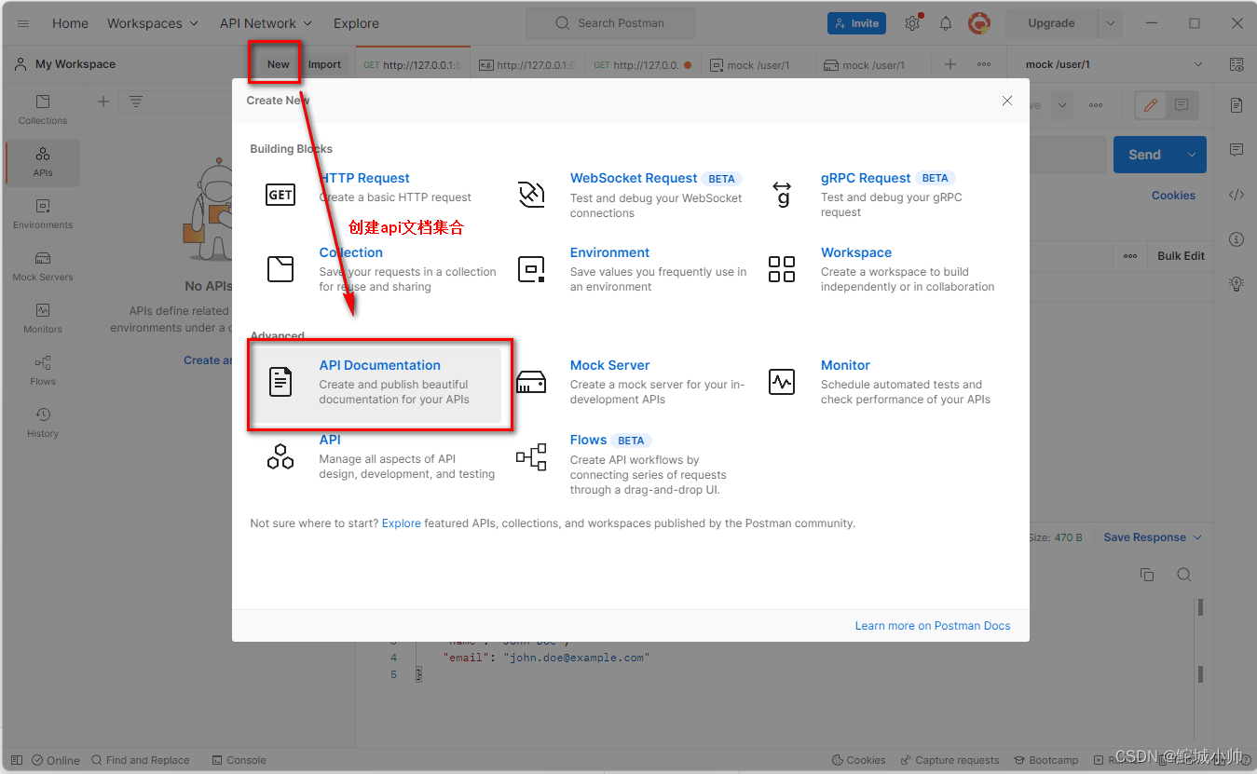
Task: Click the Send button
Action: tap(1145, 155)
